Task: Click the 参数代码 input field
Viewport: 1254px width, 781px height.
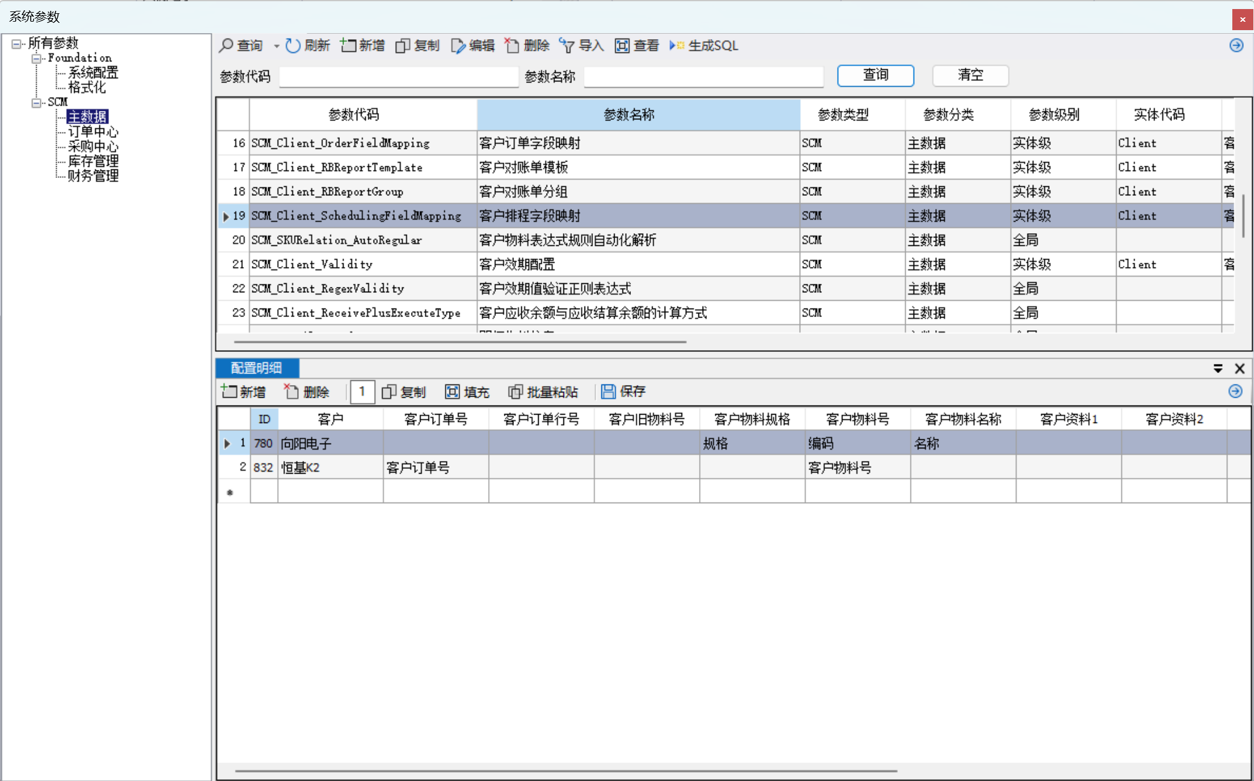Action: point(398,77)
